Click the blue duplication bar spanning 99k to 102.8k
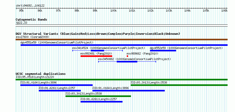235x112 pixels. 129,91
